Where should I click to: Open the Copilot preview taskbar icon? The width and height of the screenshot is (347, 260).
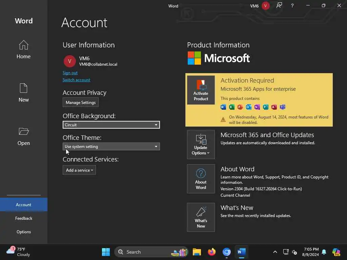coord(336,252)
